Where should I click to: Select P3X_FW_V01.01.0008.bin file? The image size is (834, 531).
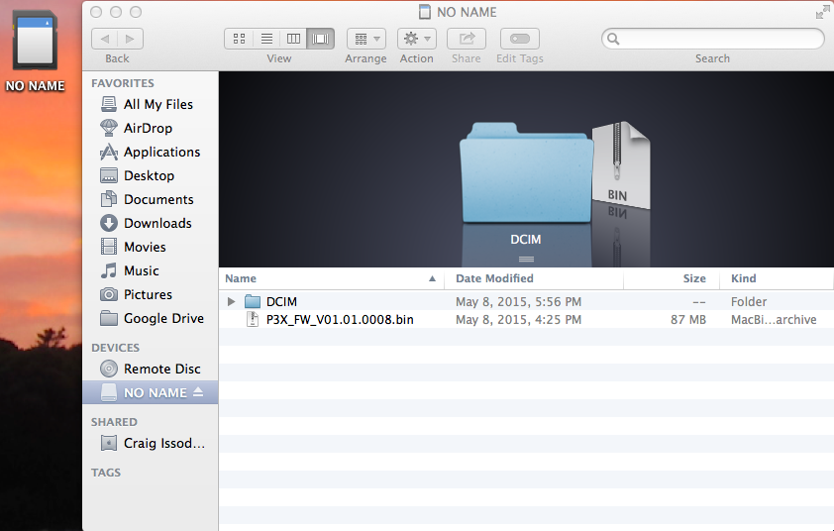pos(526,320)
